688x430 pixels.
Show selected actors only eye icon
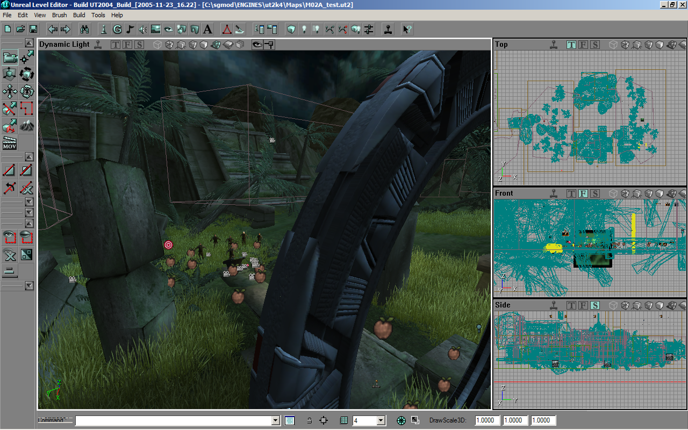[10, 236]
